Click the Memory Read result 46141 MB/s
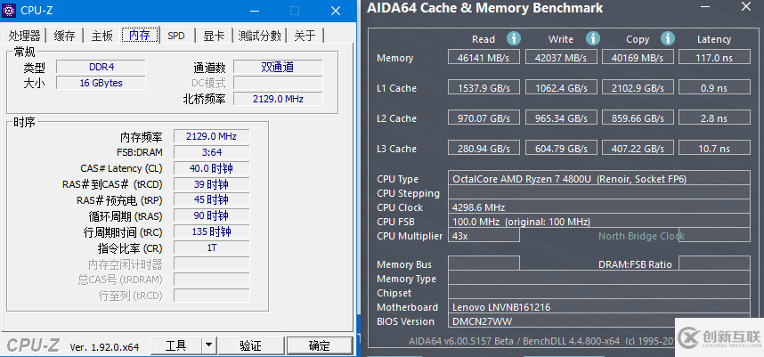This screenshot has width=764, height=357. (484, 58)
